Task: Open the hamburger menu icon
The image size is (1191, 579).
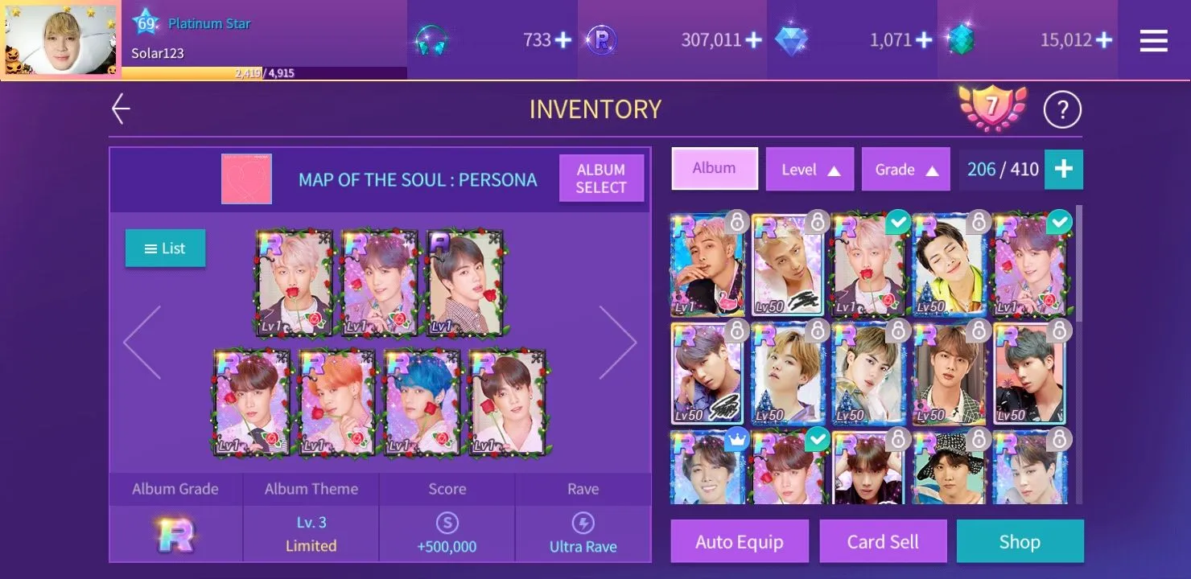Action: [1153, 40]
